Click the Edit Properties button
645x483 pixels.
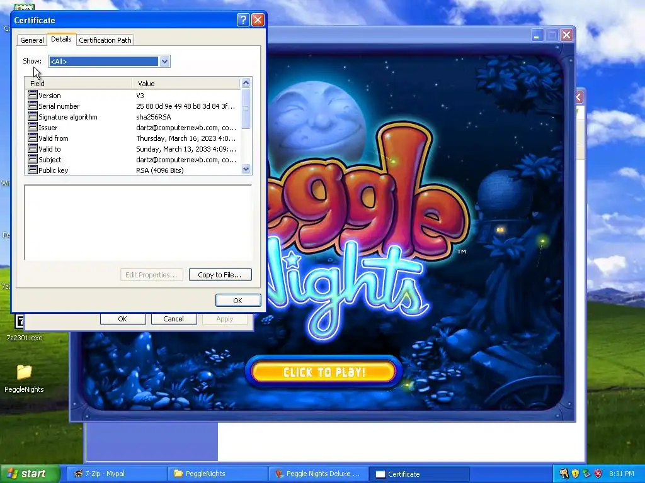pos(151,275)
